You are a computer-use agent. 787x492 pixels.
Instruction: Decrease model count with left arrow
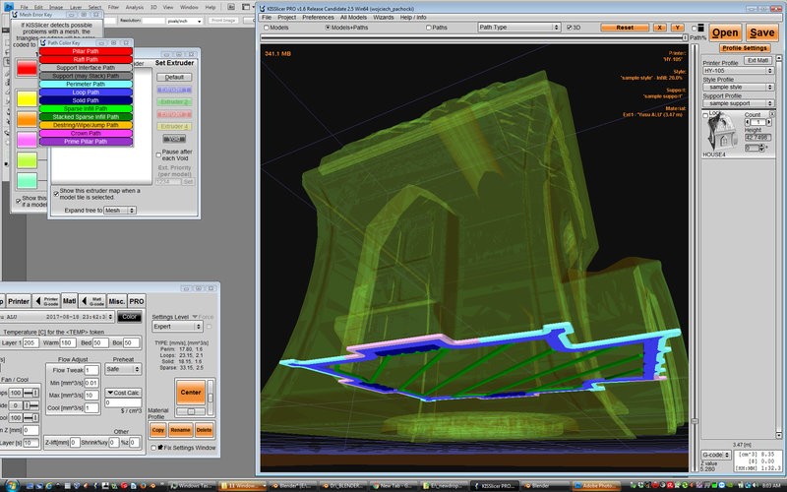(747, 122)
